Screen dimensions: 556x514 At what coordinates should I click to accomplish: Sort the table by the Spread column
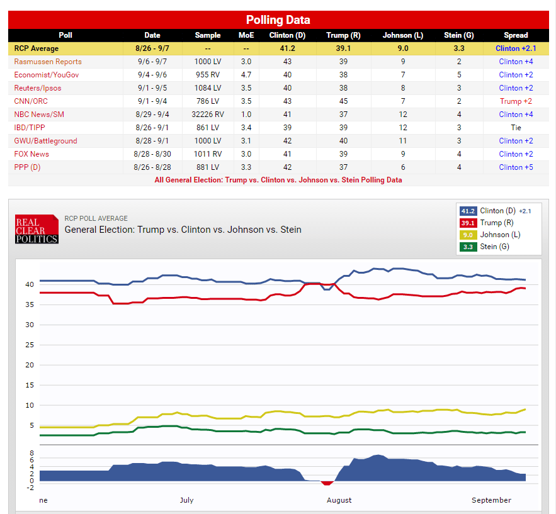pos(516,35)
